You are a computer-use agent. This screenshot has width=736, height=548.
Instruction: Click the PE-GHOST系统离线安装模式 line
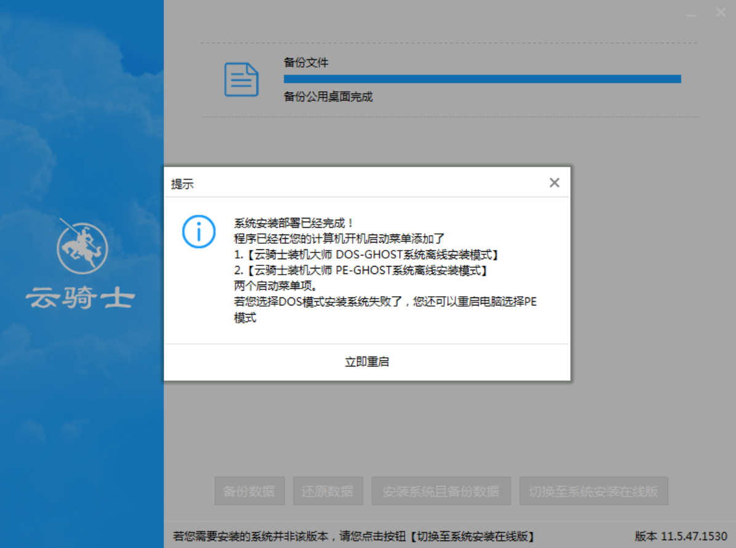click(360, 270)
